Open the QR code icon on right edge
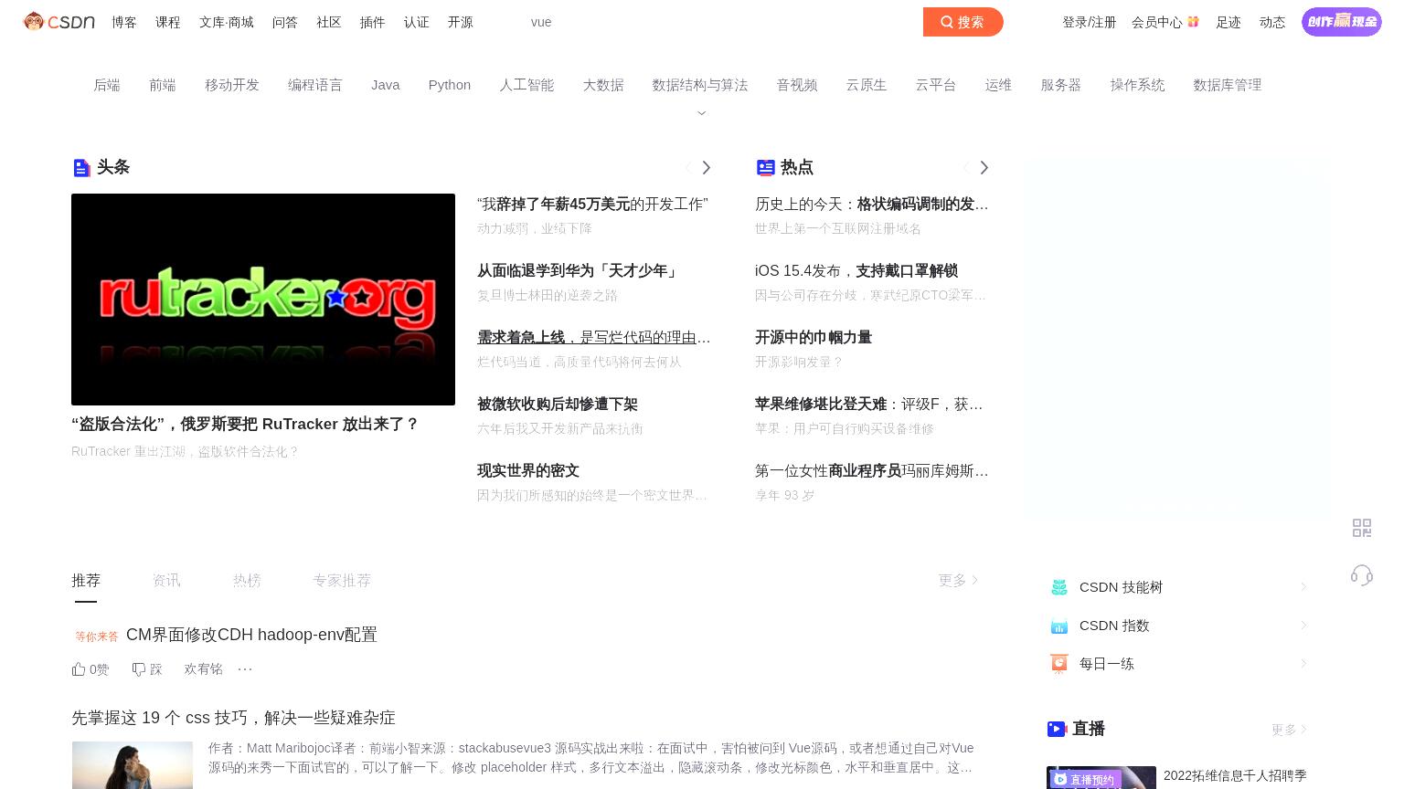The image size is (1404, 789). click(1362, 528)
